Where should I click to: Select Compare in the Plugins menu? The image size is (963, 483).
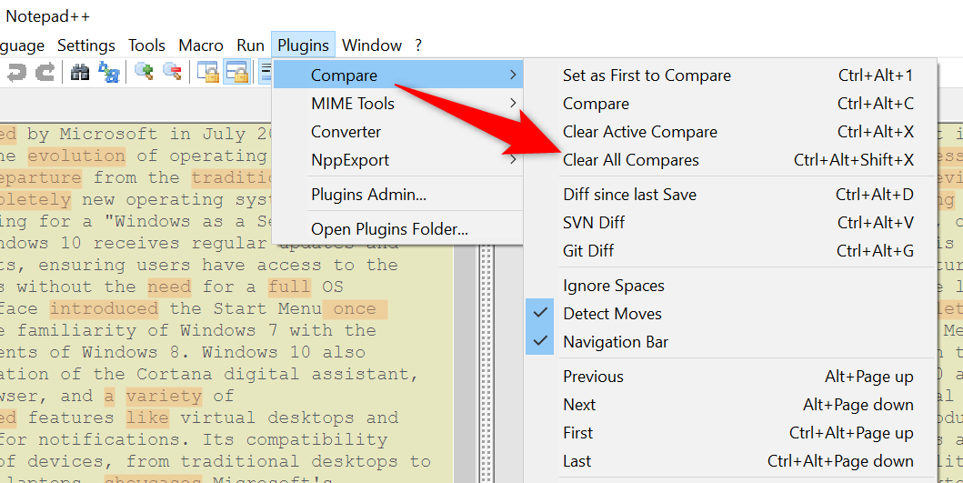pos(398,75)
